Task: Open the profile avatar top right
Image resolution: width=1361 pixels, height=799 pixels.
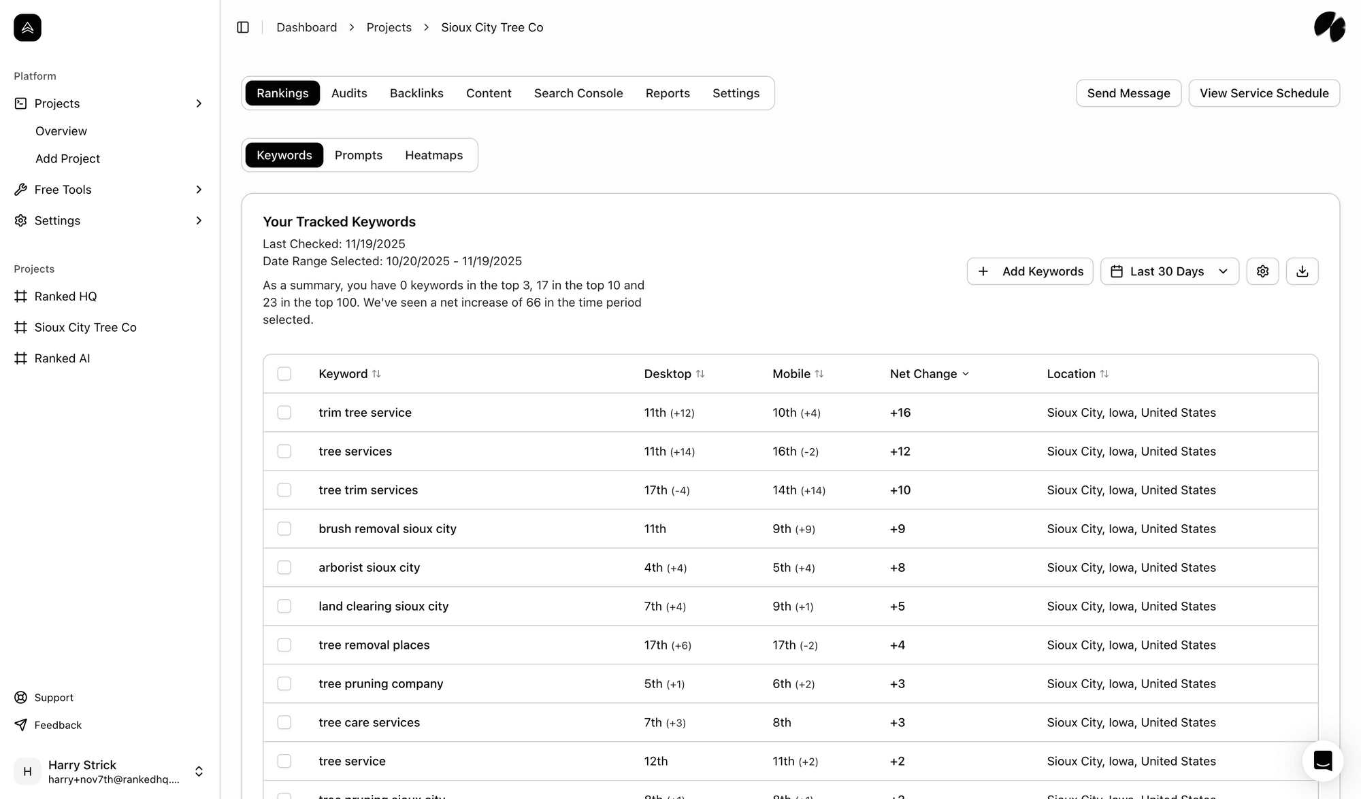Action: (1329, 27)
